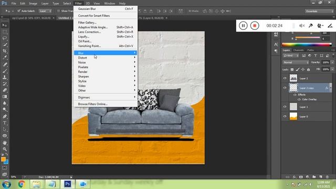Hide Layer 2 with its eye icon
Viewport: 336px width, 189px height.
click(x=285, y=78)
